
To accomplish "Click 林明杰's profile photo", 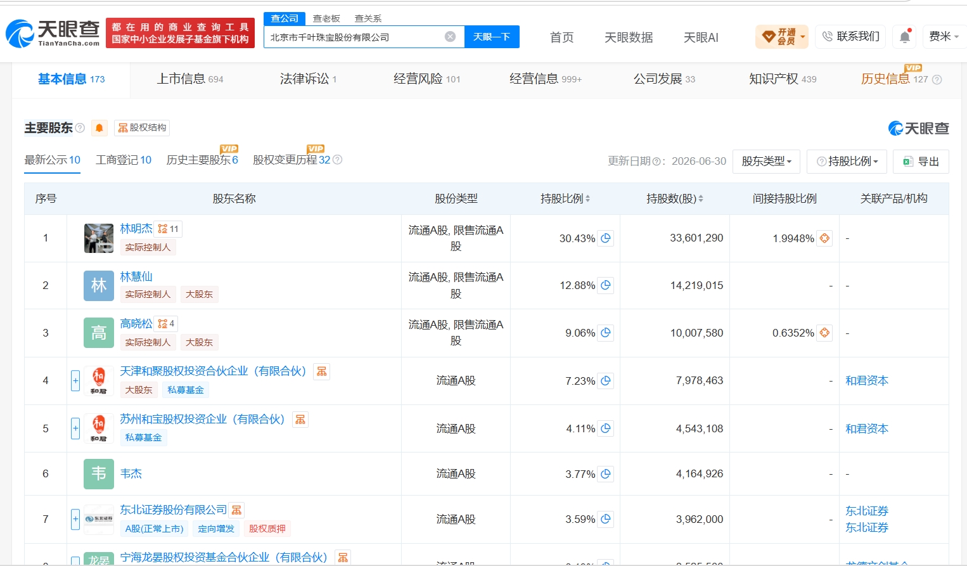I will coord(99,238).
